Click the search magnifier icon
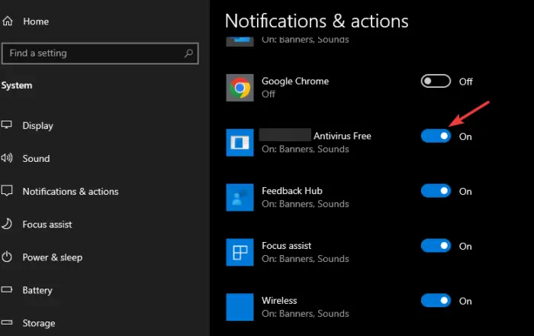This screenshot has height=336, width=534. click(188, 53)
